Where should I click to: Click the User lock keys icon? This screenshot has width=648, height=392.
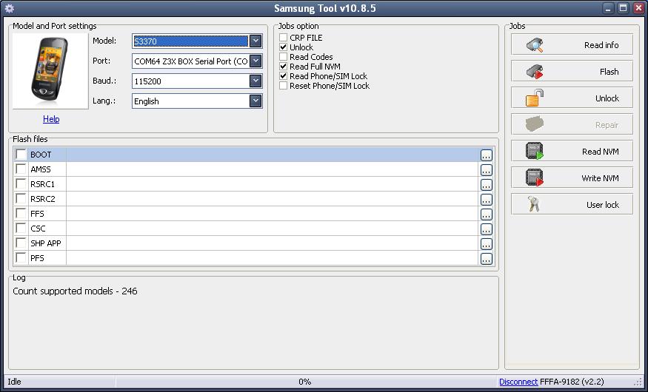(x=534, y=204)
